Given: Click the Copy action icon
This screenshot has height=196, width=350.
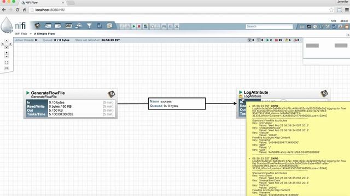Looking at the screenshot, I should 152,27.
